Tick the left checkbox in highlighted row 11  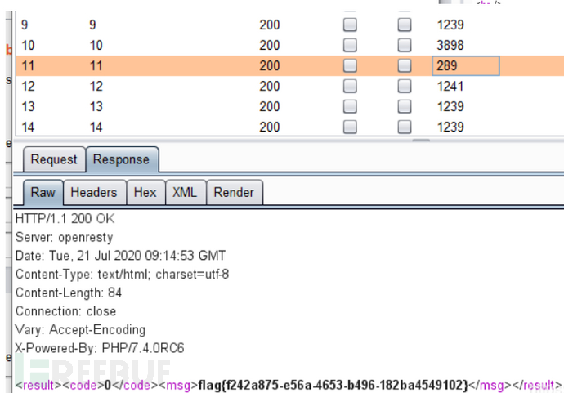tap(350, 66)
